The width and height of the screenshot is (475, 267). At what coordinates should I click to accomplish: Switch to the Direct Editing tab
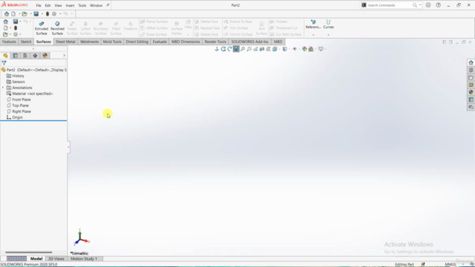pyautogui.click(x=137, y=42)
